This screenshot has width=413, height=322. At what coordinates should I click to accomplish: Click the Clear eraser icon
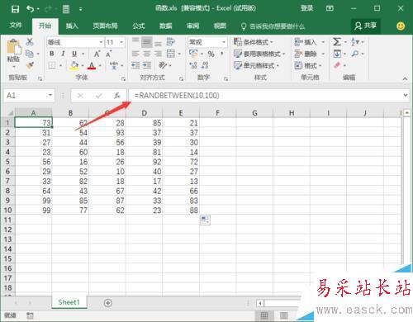point(337,65)
